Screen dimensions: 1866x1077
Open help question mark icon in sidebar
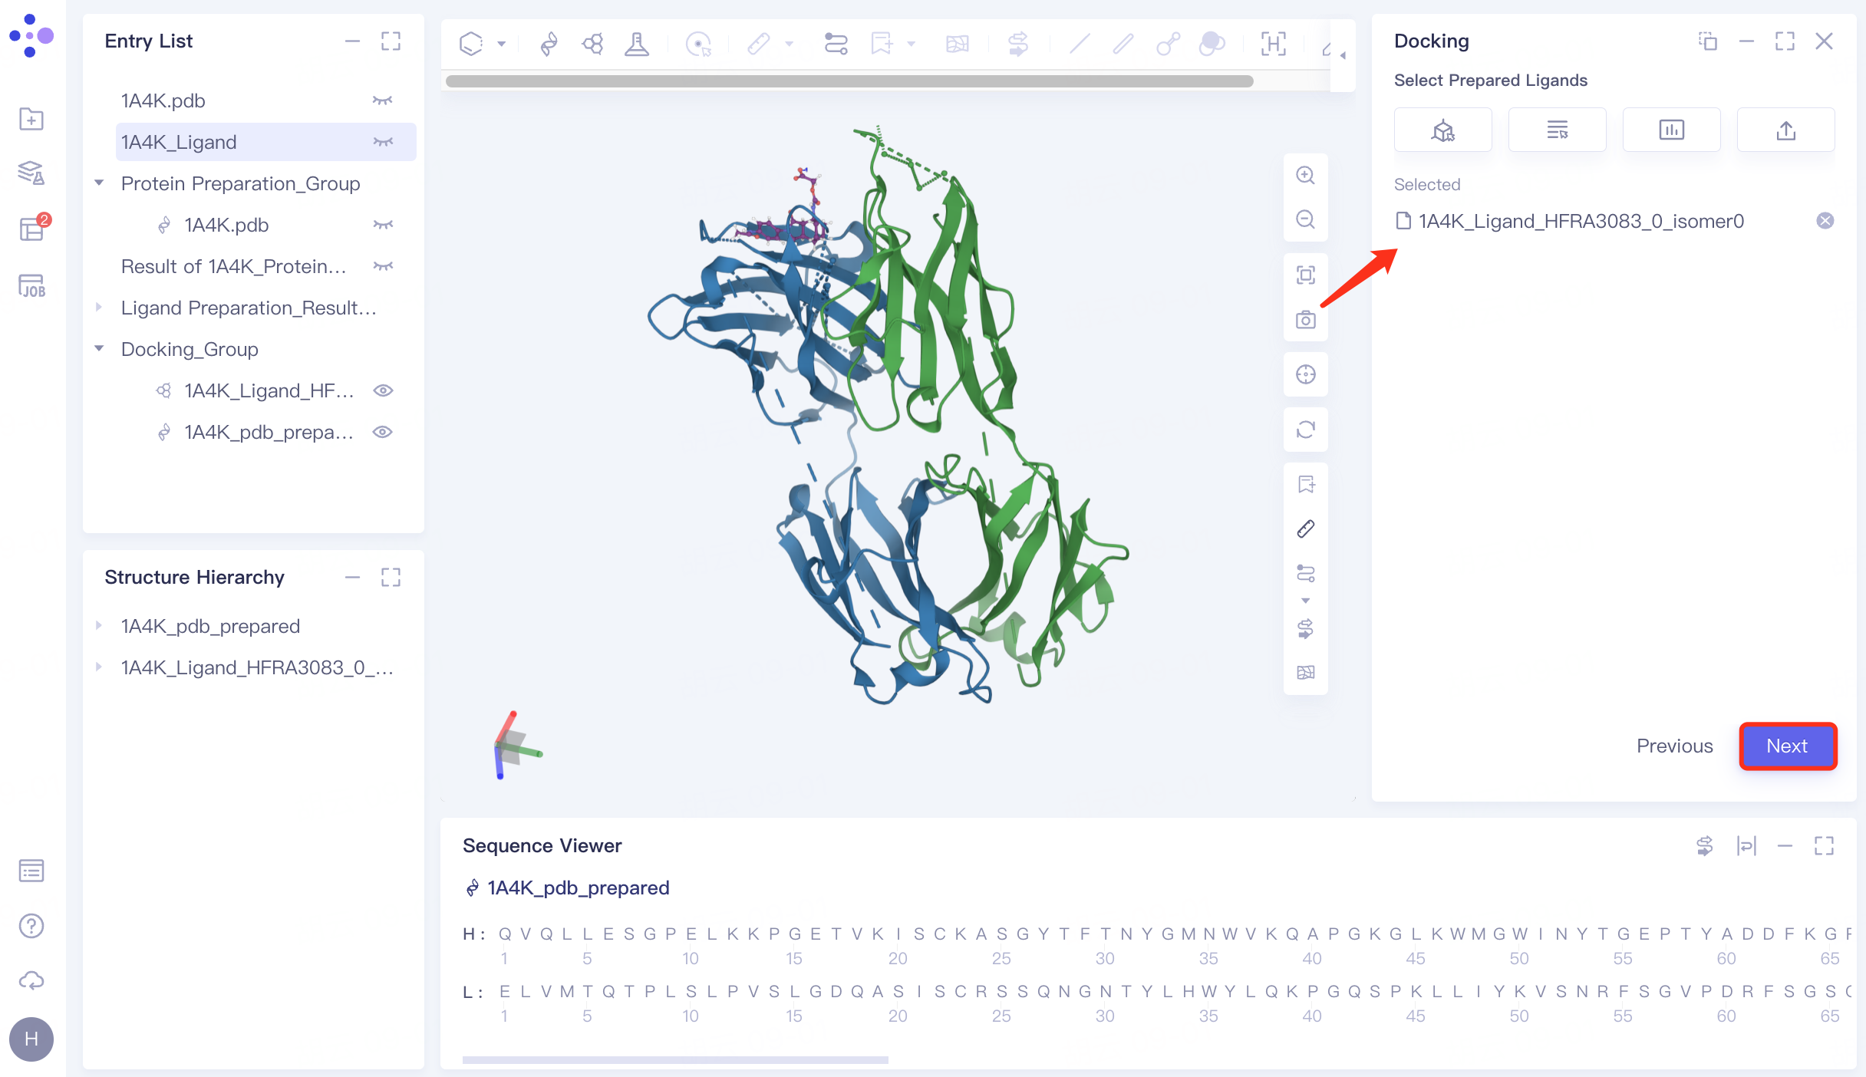point(31,926)
